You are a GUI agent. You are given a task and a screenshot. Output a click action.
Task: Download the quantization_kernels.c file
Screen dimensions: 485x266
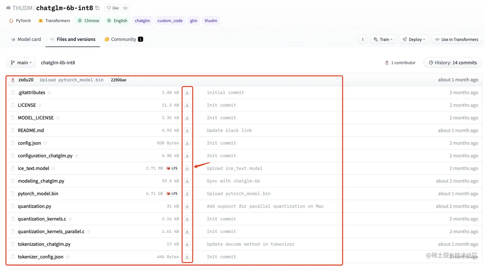[x=187, y=219]
